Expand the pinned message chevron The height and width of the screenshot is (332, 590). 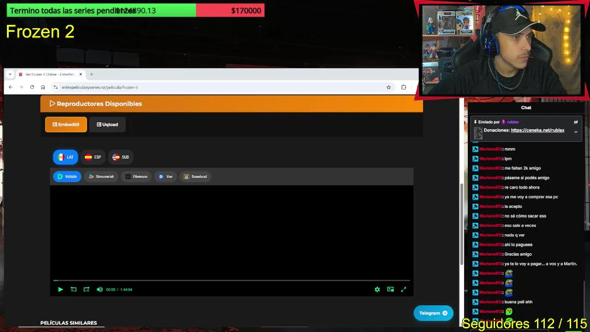576,132
